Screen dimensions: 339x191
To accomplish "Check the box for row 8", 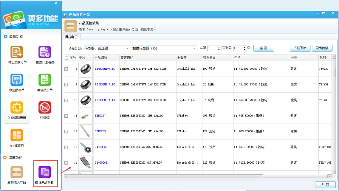I will 66,69.
